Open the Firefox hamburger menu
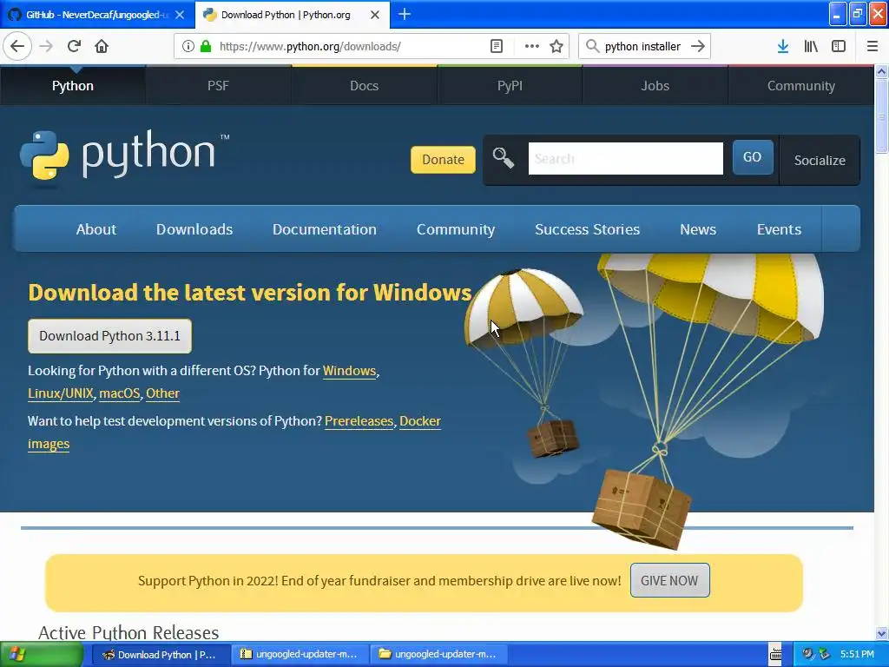Image resolution: width=889 pixels, height=667 pixels. [873, 47]
